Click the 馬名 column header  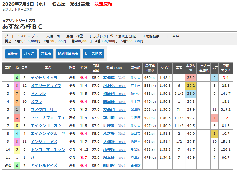point(48,68)
